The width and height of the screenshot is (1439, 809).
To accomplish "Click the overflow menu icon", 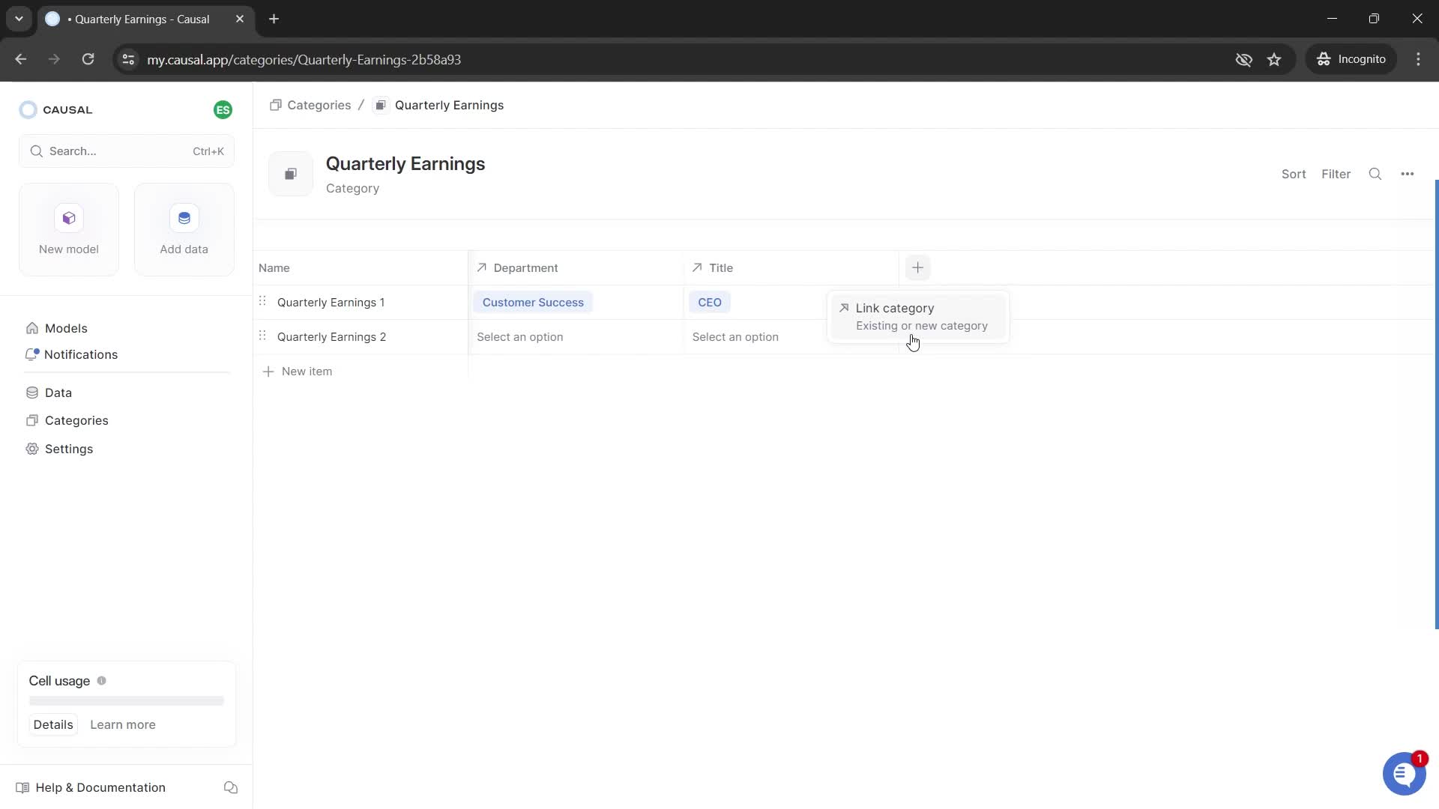I will pyautogui.click(x=1408, y=174).
